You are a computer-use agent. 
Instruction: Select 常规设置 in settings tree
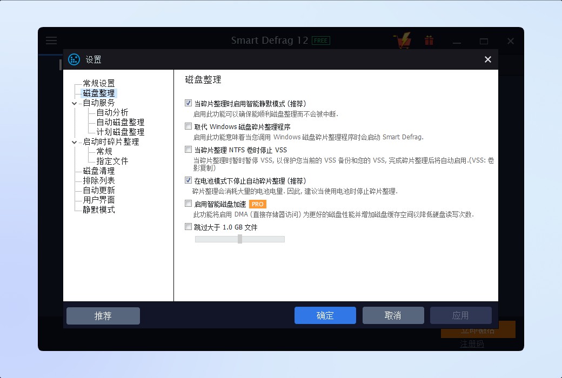99,84
